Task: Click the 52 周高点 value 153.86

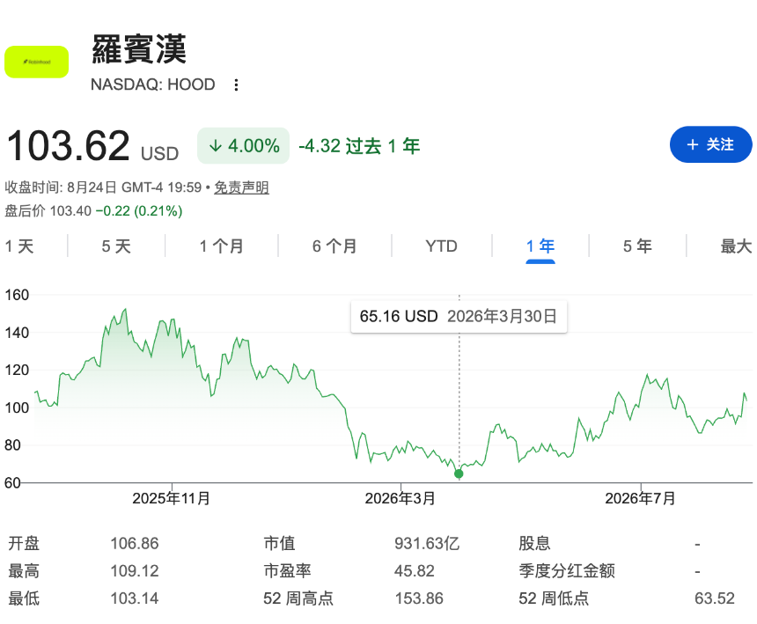Action: click(419, 598)
